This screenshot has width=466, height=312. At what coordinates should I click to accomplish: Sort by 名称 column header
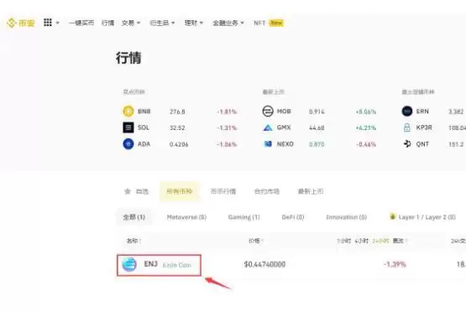click(x=134, y=241)
